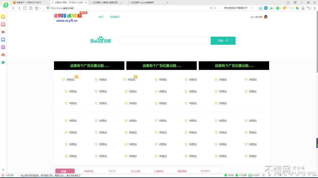Open the dropdown beside the scissors icon
This screenshot has width=318, height=178.
click(274, 8)
